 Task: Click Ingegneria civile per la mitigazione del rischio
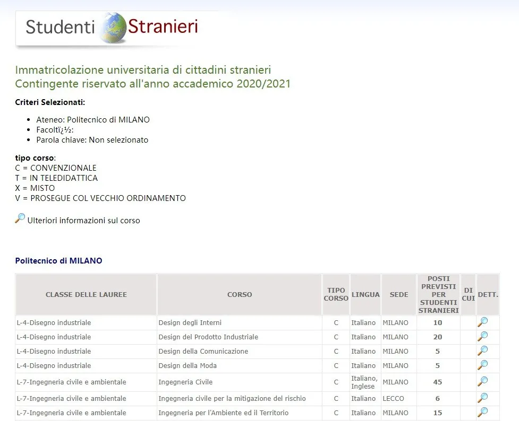232,399
